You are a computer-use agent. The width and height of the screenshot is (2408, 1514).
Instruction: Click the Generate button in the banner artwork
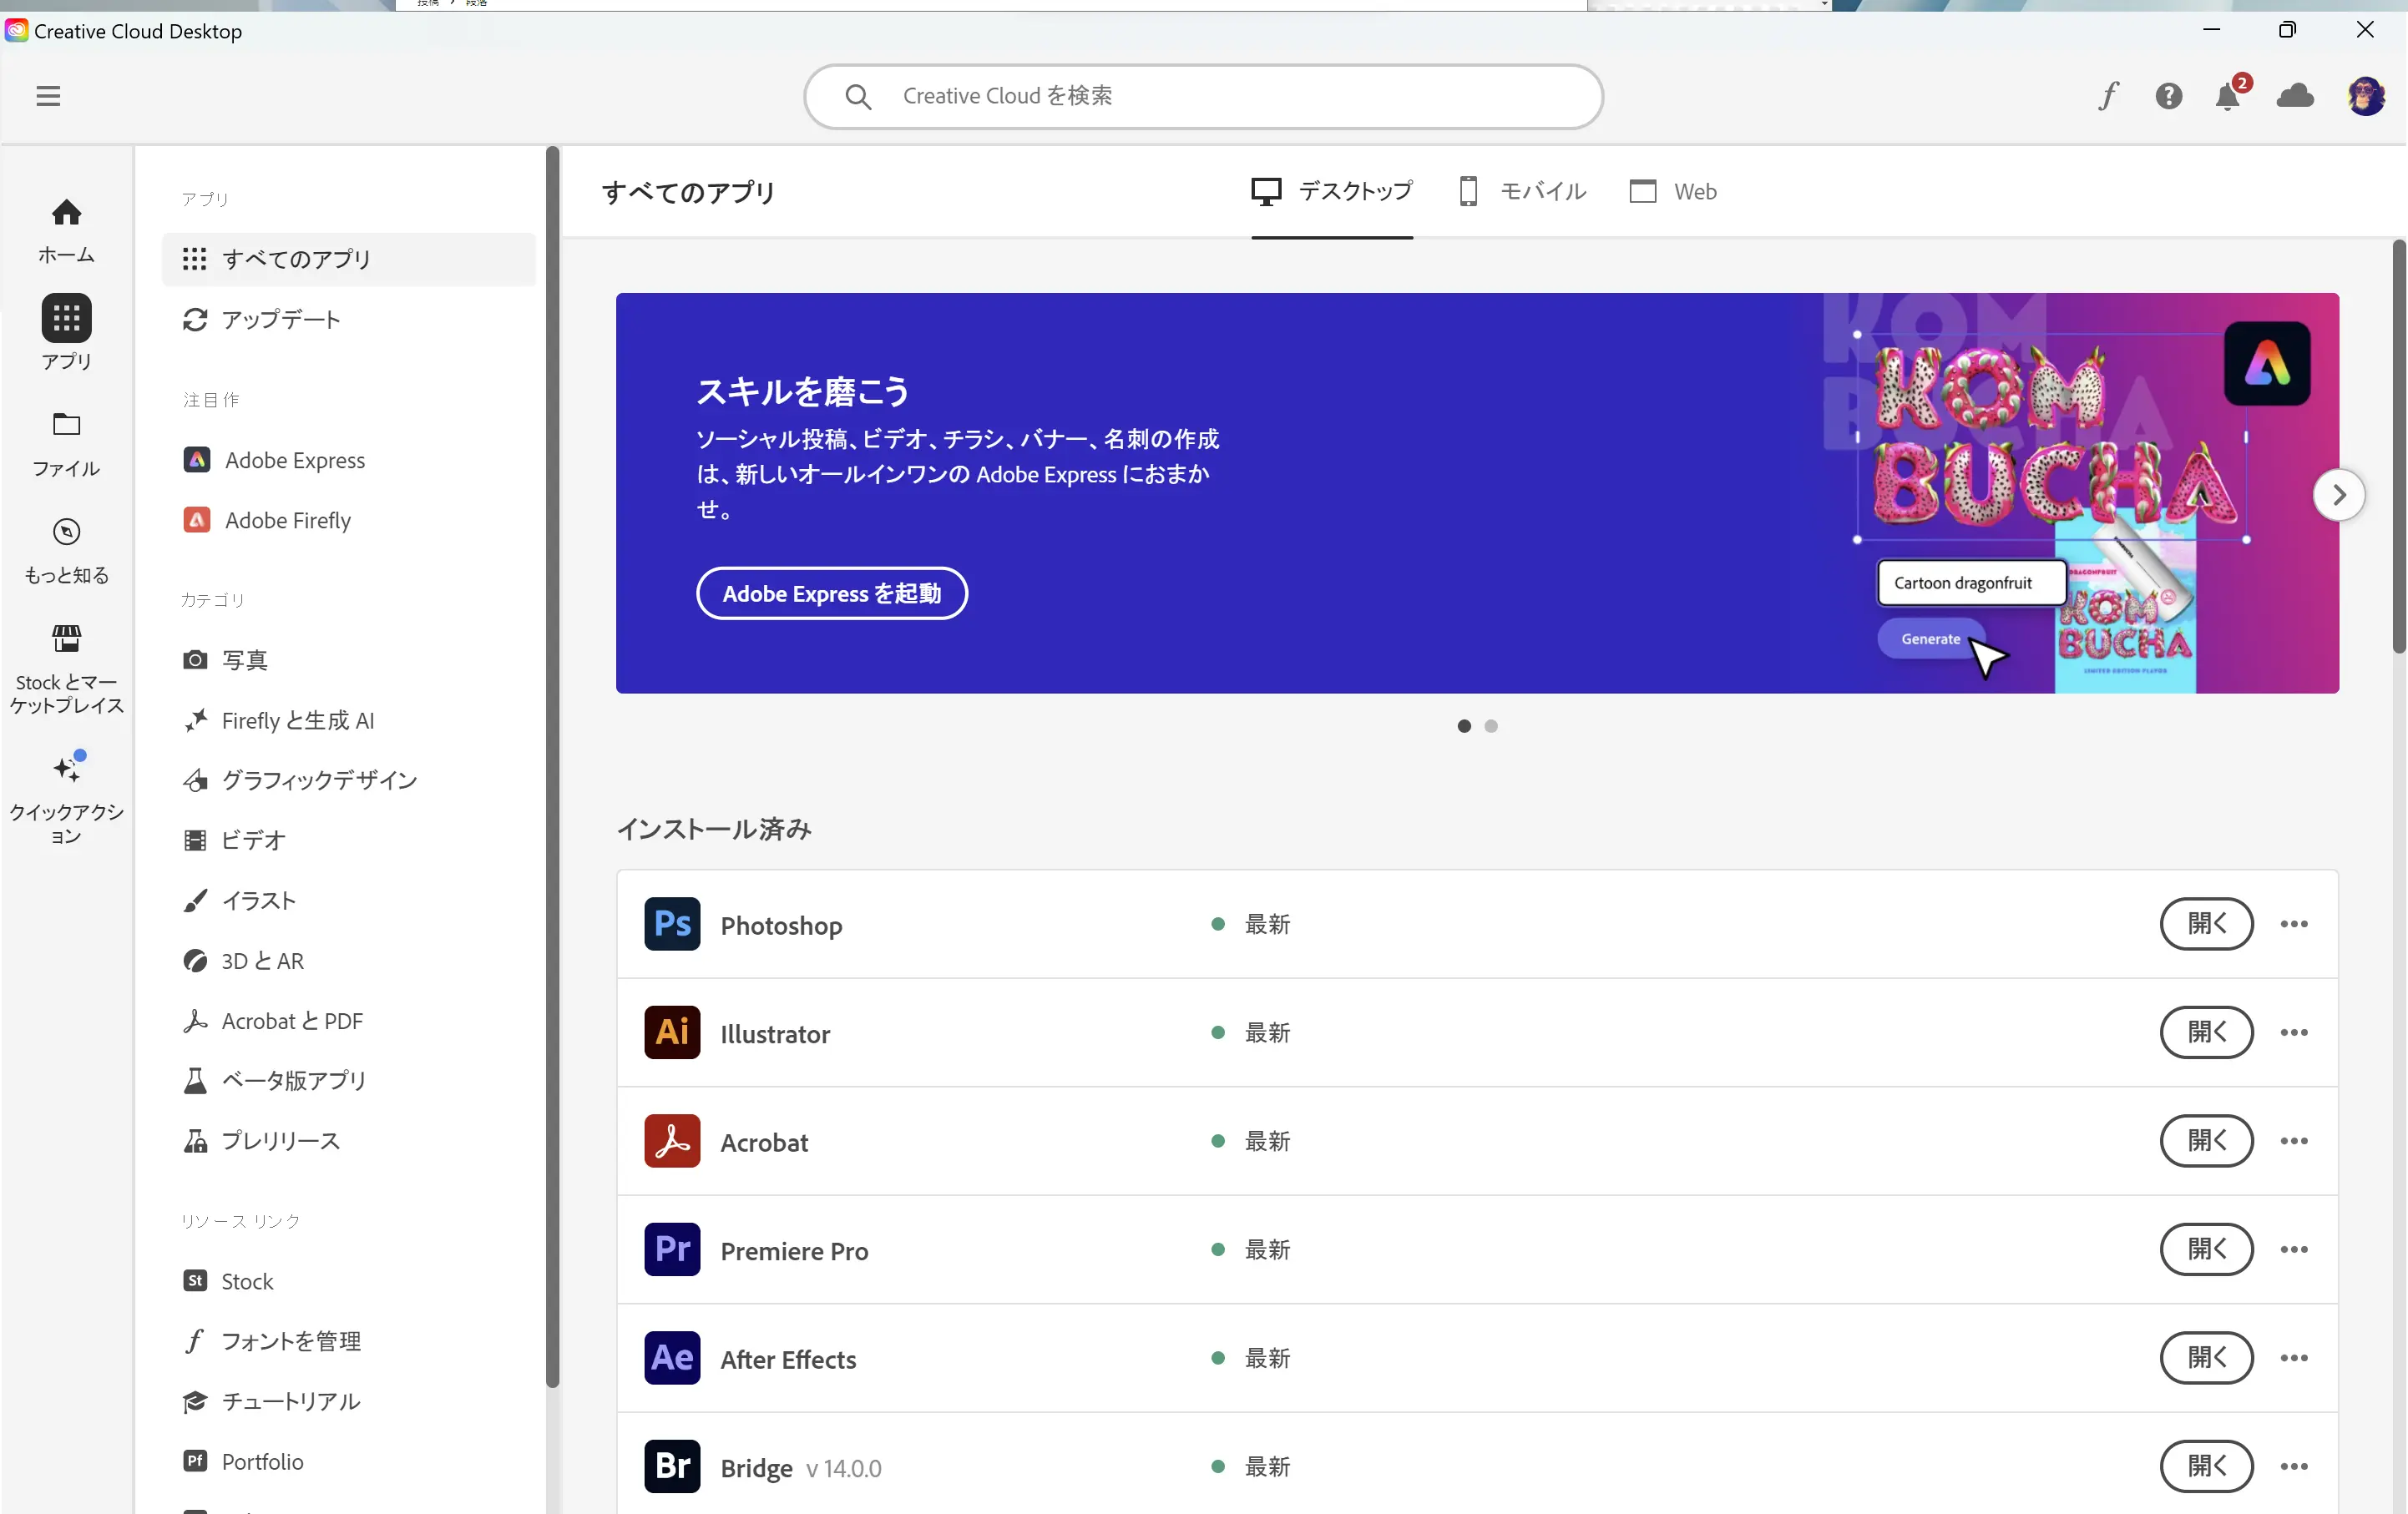(x=1930, y=638)
